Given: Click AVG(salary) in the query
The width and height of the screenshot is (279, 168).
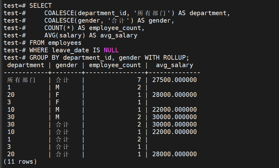Looking at the screenshot, I should tap(64, 35).
